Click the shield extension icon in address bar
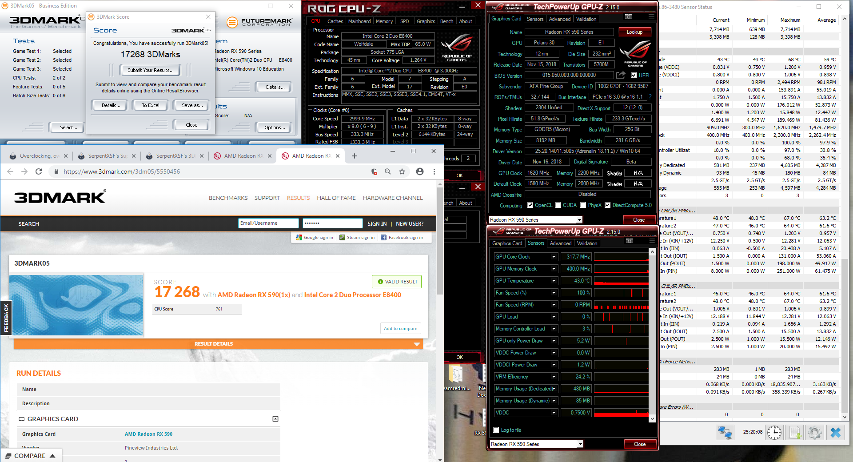Image resolution: width=853 pixels, height=462 pixels. [374, 171]
